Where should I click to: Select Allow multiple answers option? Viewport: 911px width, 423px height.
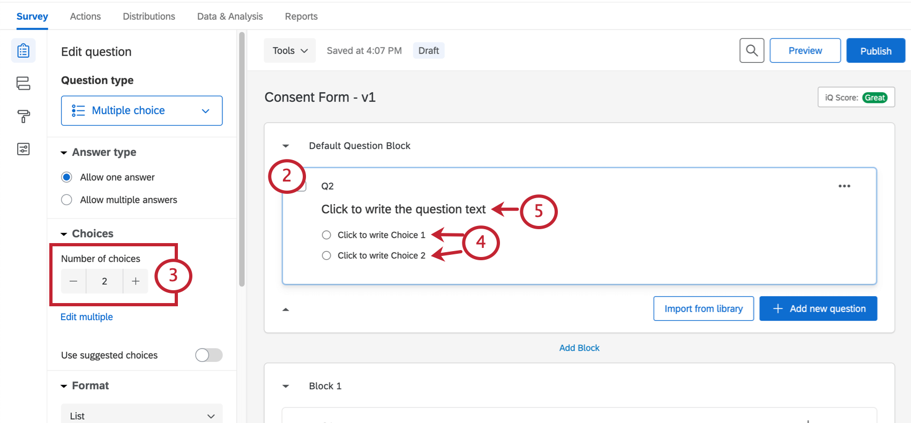tap(66, 200)
